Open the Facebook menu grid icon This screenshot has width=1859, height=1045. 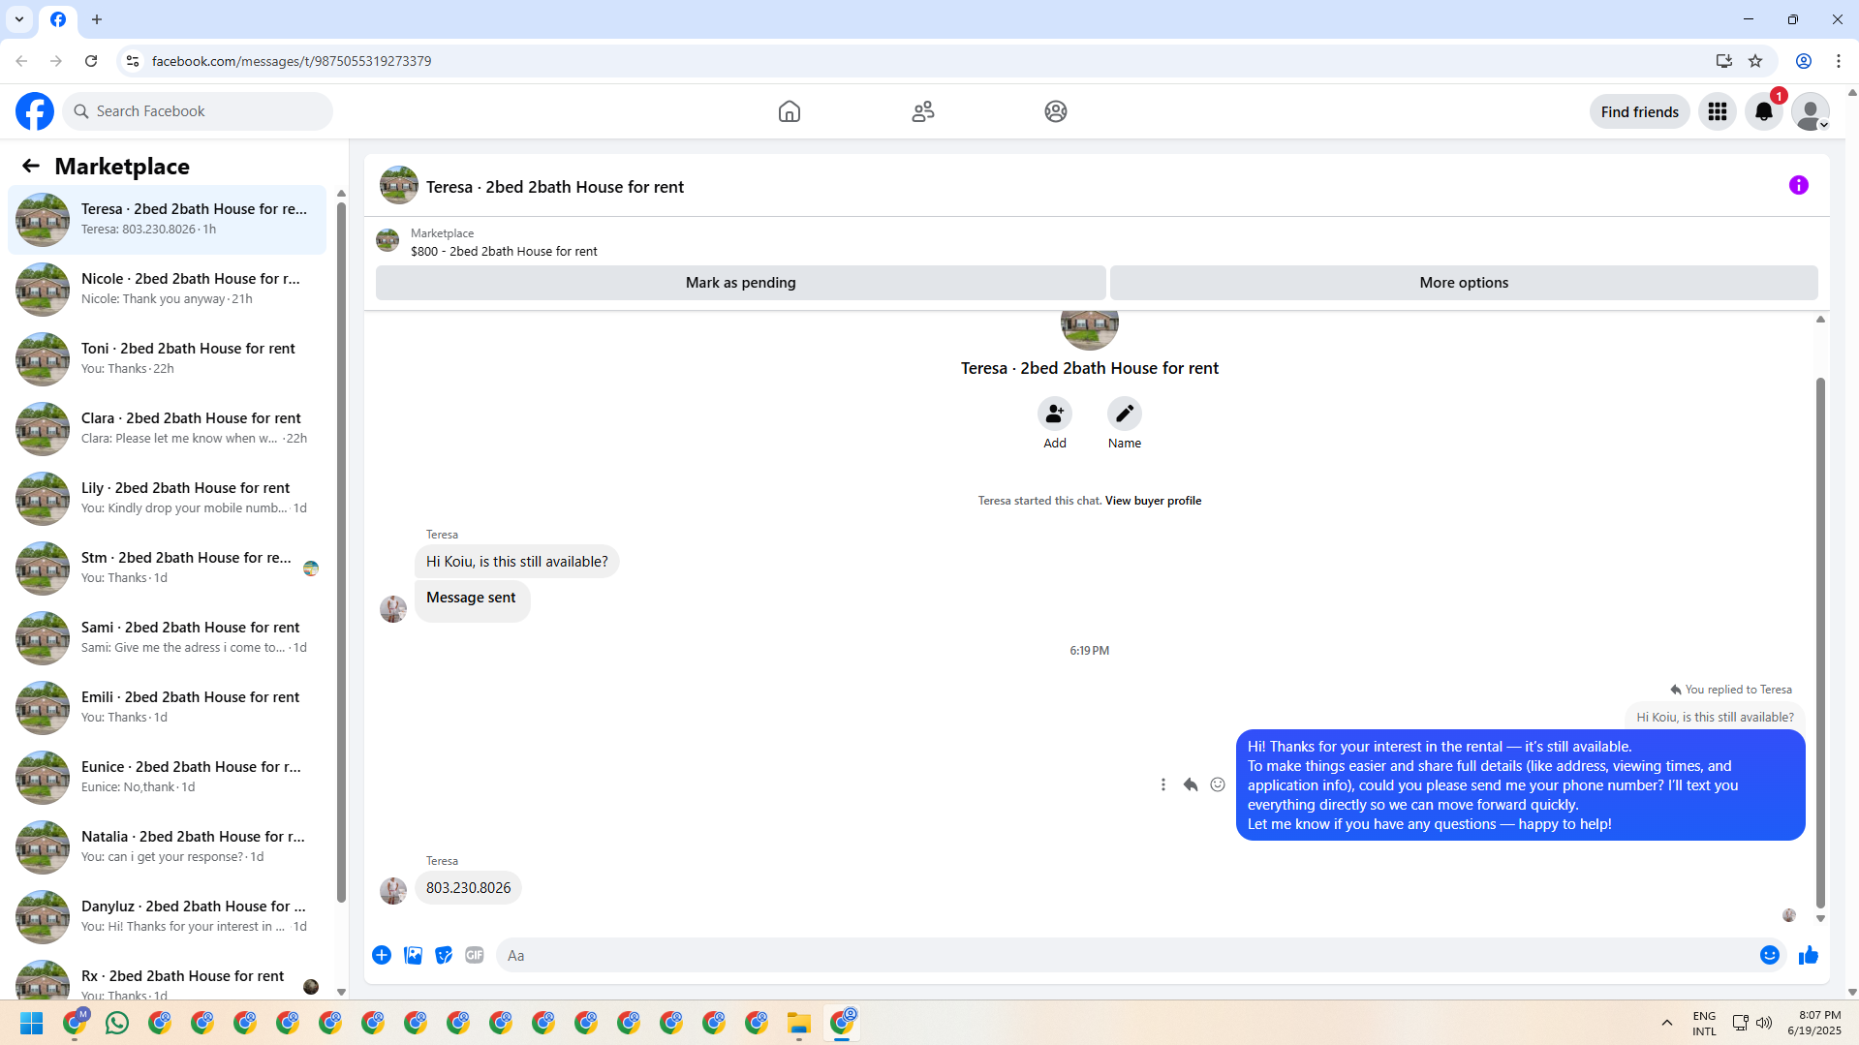point(1718,111)
